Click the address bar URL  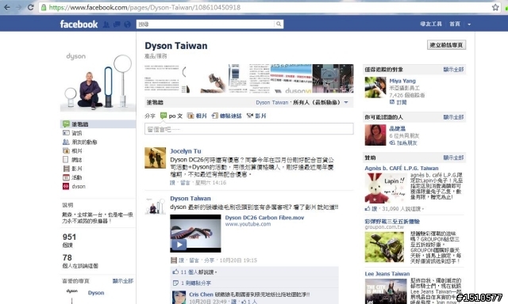point(144,7)
